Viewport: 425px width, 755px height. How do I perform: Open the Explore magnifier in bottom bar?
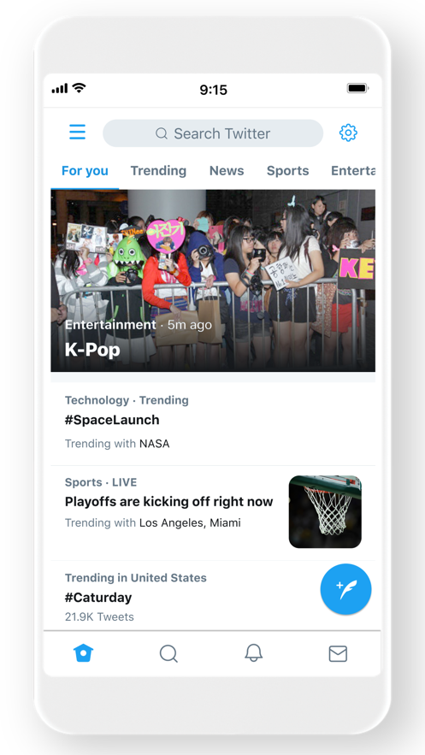pyautogui.click(x=168, y=653)
